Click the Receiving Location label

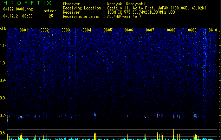coord(82,8)
